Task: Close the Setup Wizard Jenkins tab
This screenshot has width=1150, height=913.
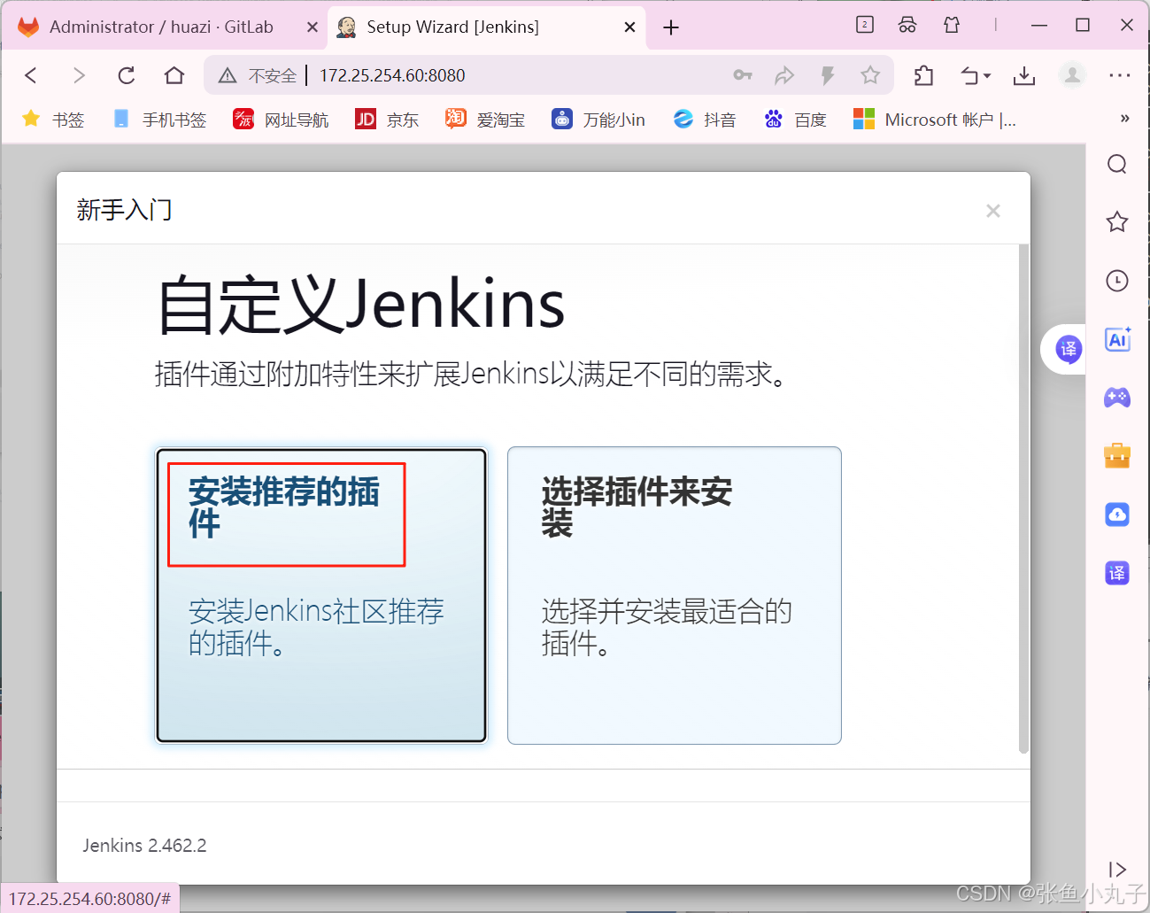Action: (629, 27)
